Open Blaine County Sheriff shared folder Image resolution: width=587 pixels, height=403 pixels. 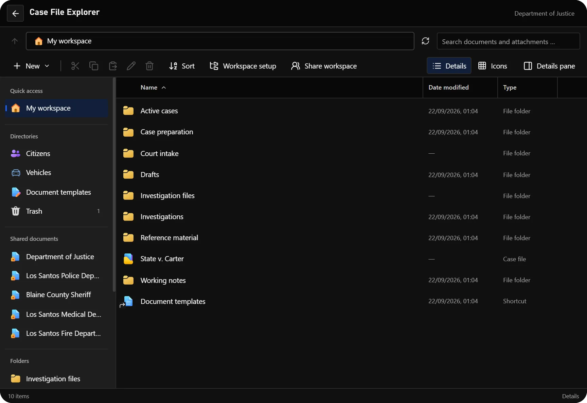click(x=56, y=295)
